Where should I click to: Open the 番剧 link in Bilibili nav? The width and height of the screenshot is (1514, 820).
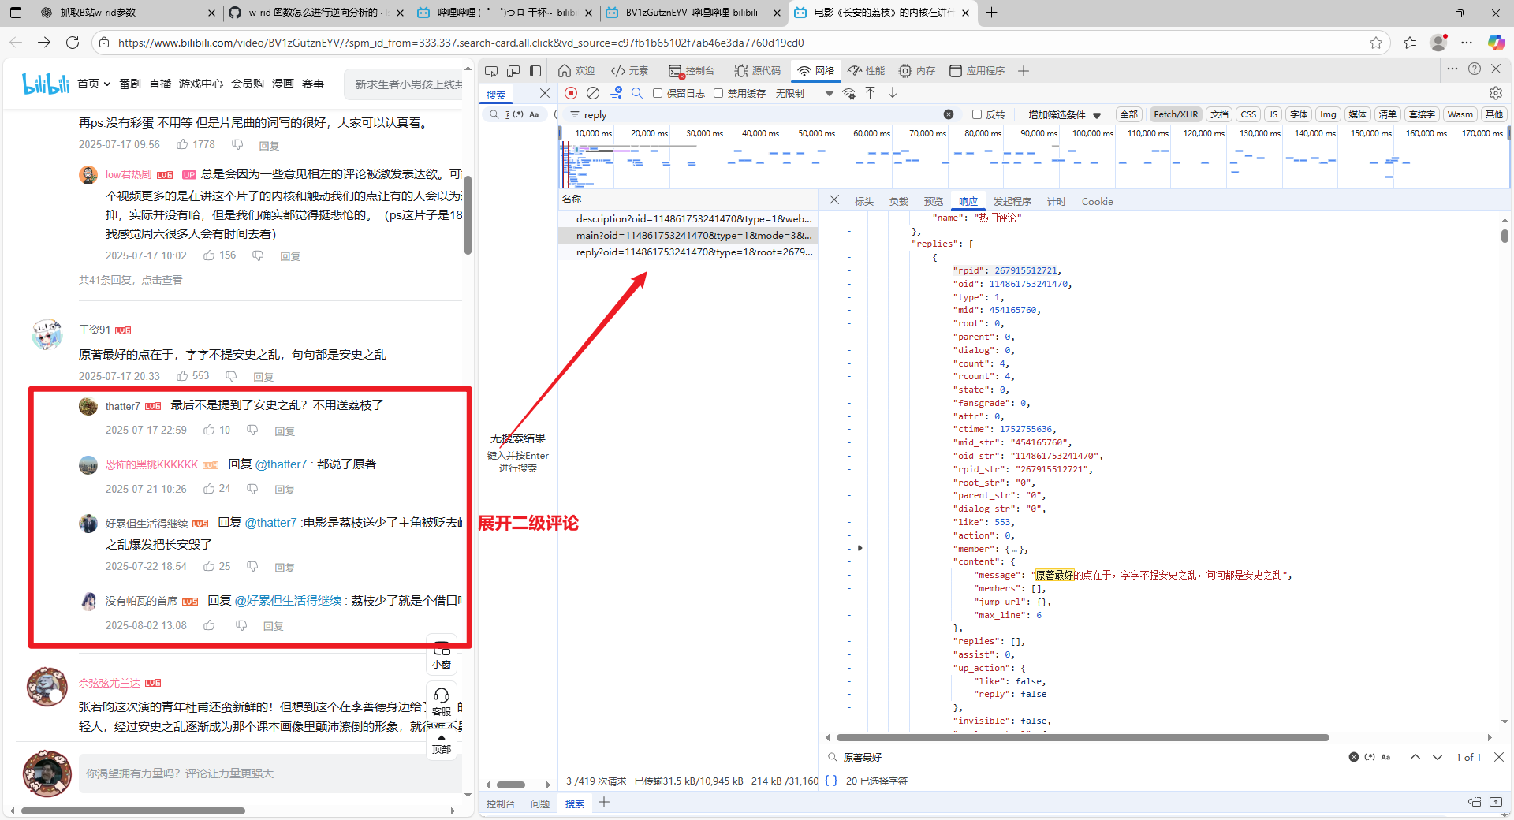pos(130,84)
